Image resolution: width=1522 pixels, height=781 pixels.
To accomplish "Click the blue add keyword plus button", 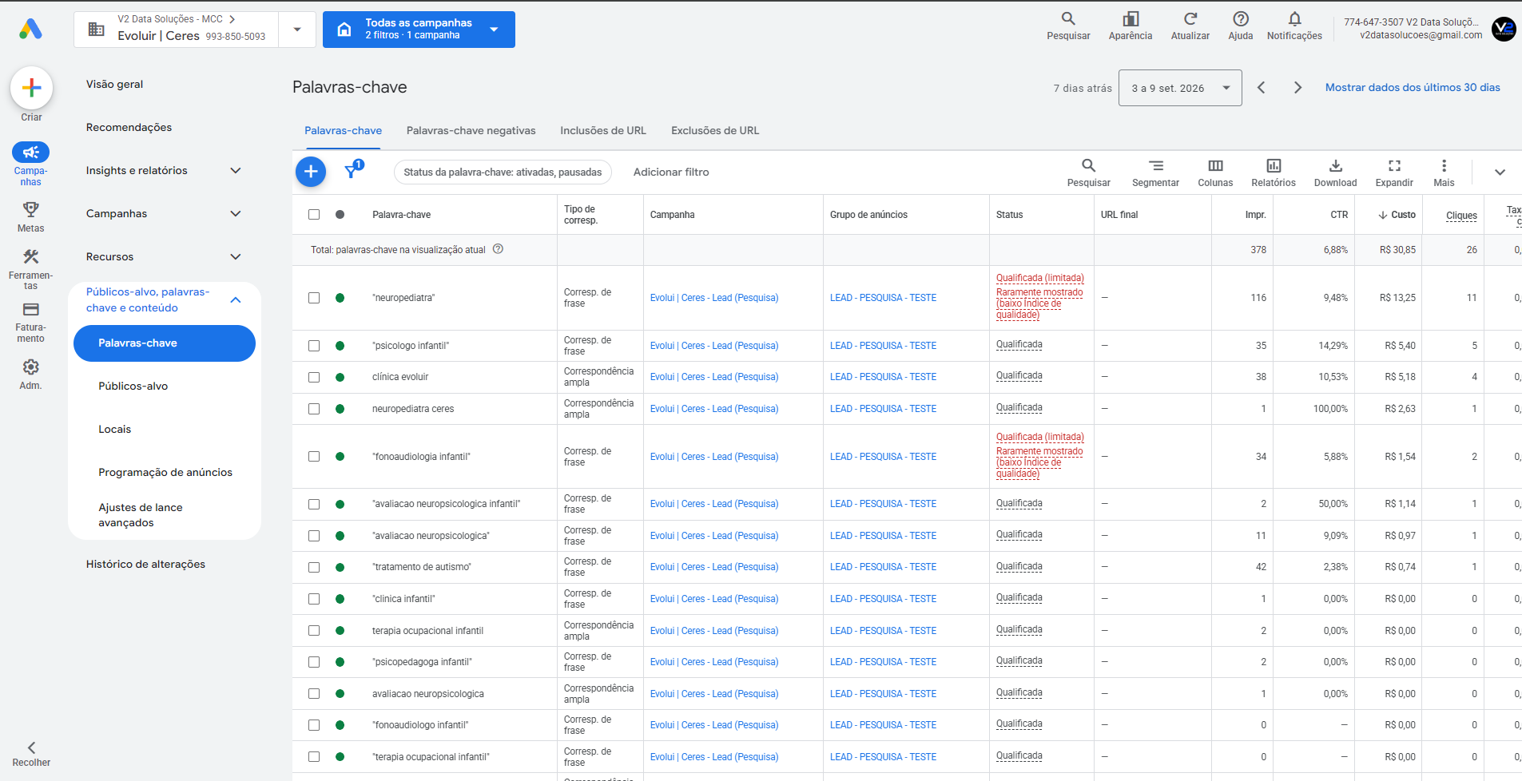I will click(x=311, y=172).
